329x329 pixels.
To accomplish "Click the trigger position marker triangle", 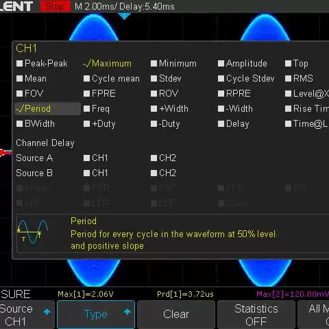I will [124, 16].
